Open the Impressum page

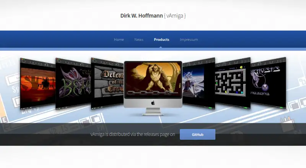point(189,40)
